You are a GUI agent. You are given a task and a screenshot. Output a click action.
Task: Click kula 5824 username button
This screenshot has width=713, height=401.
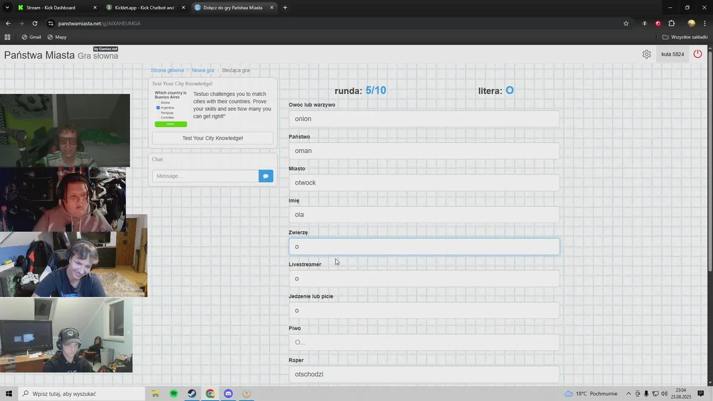coord(672,54)
